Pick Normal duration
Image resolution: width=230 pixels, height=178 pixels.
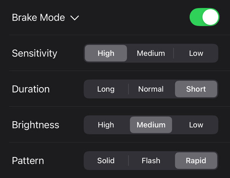(151, 89)
